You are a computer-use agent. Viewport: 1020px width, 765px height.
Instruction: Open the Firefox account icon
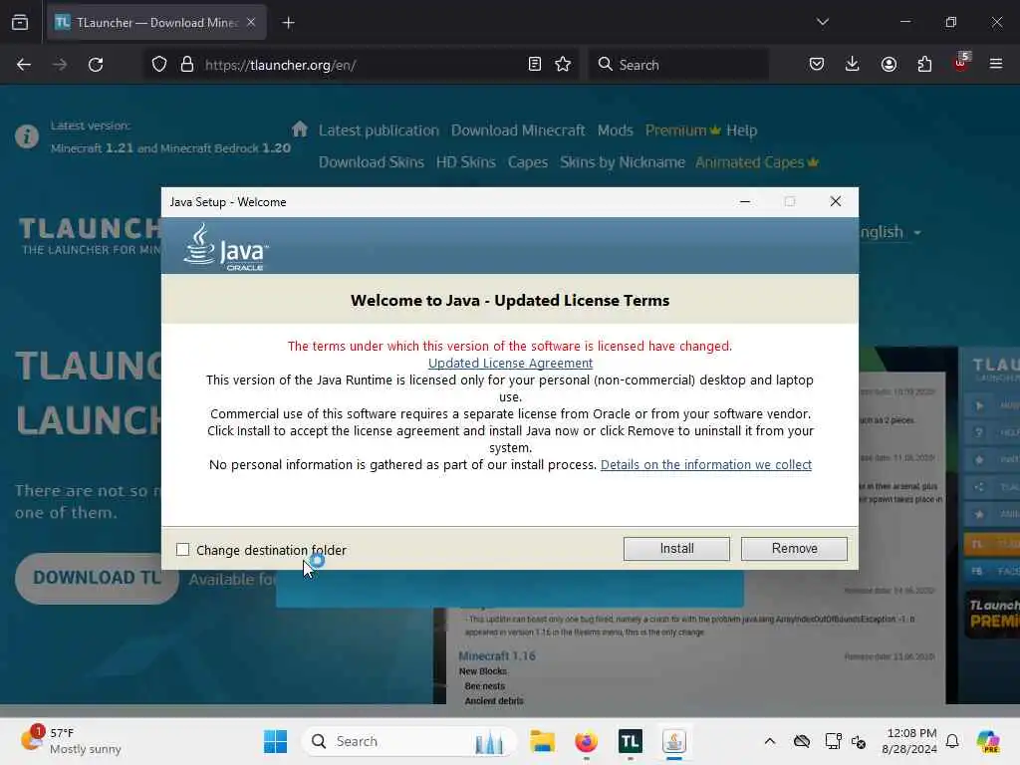point(889,64)
